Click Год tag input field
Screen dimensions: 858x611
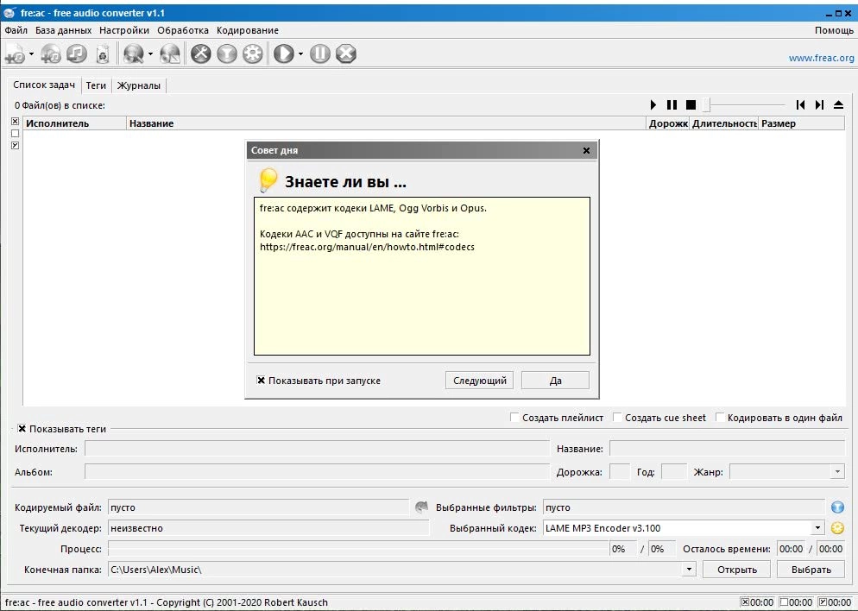tap(673, 471)
